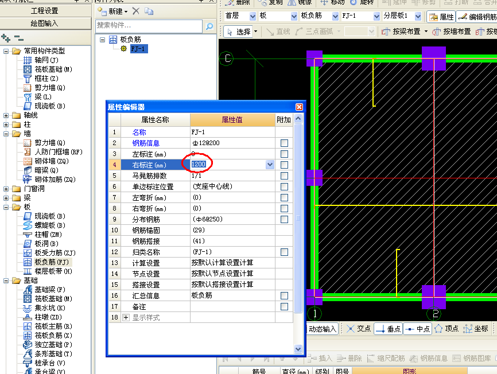Select the 暗梁(Q) item
Image resolution: width=497 pixels, height=374 pixels.
tap(46, 170)
